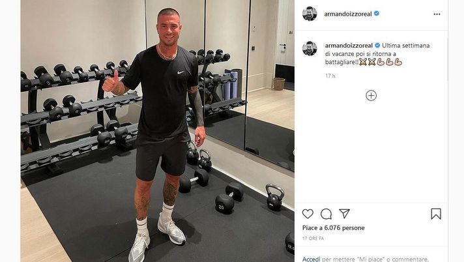Screen dimensions: 464x262
Task: Open profile picture in the post header
Action: pyautogui.click(x=310, y=14)
